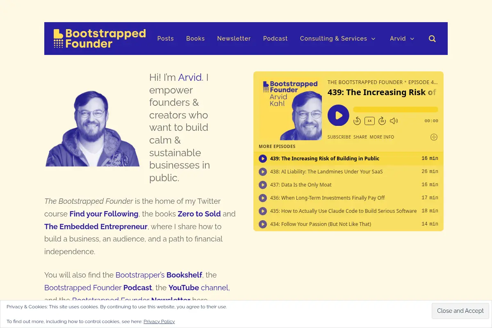Click the podcast cover art thumbnail

pos(290,109)
